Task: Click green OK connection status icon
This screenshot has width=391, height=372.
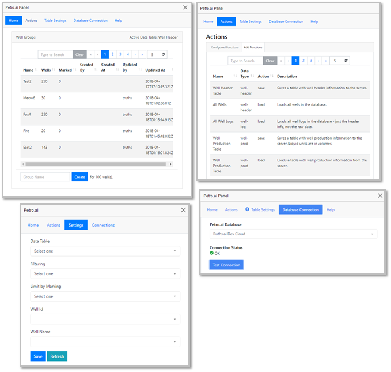Action: (x=211, y=253)
